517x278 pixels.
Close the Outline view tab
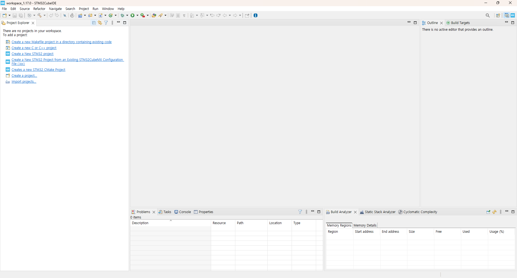click(442, 23)
